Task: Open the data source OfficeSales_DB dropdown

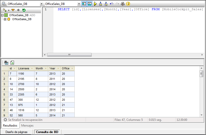Action: tap(41, 4)
